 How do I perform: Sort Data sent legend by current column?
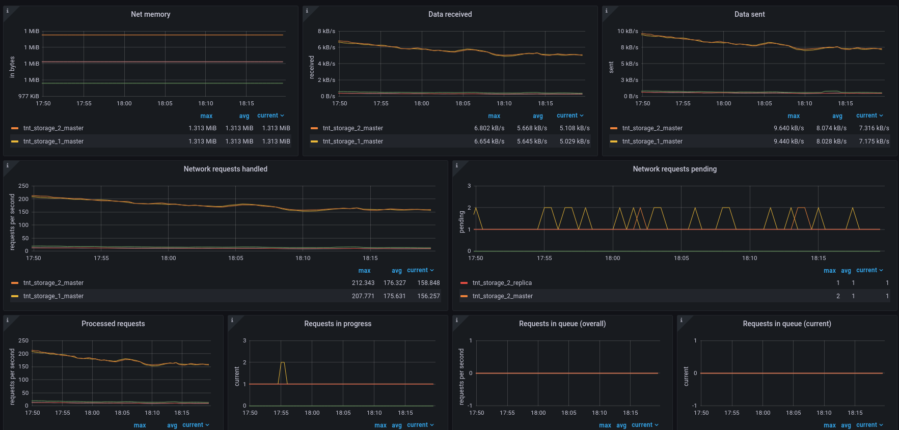pos(869,116)
